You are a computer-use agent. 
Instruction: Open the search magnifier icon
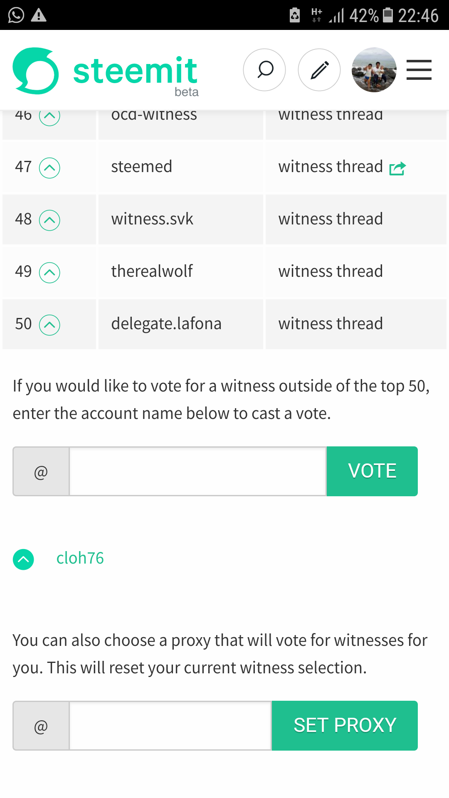pos(264,70)
